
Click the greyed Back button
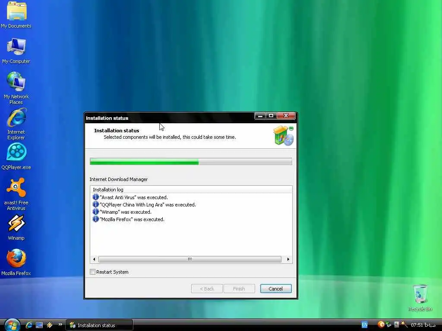207,288
